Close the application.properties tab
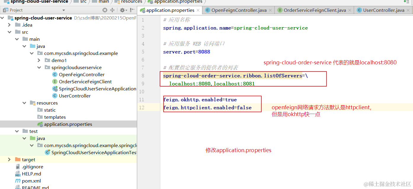Image resolution: width=413 pixels, height=189 pixels. click(x=198, y=10)
